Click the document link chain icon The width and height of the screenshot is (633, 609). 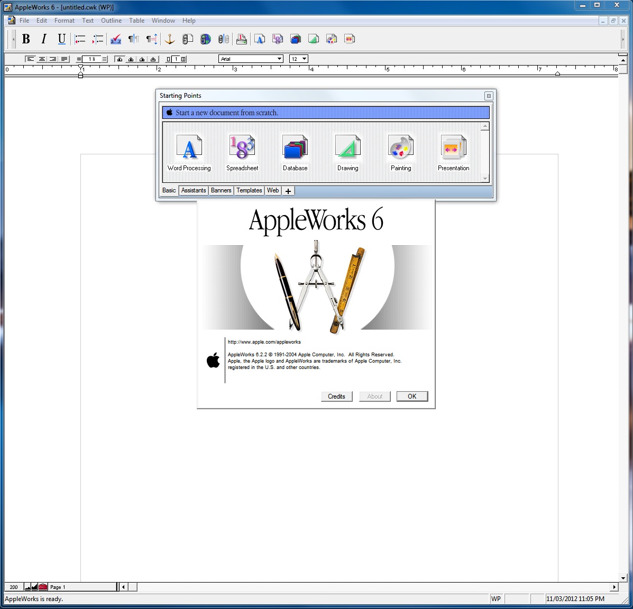pos(188,39)
